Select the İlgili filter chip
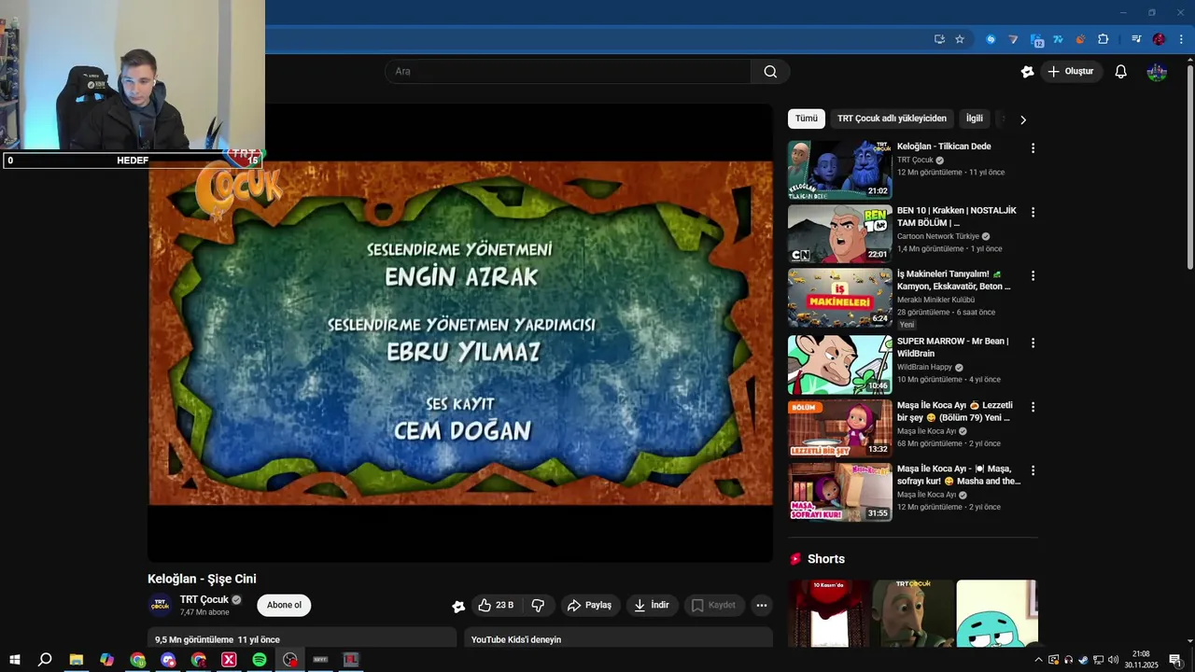 point(975,119)
